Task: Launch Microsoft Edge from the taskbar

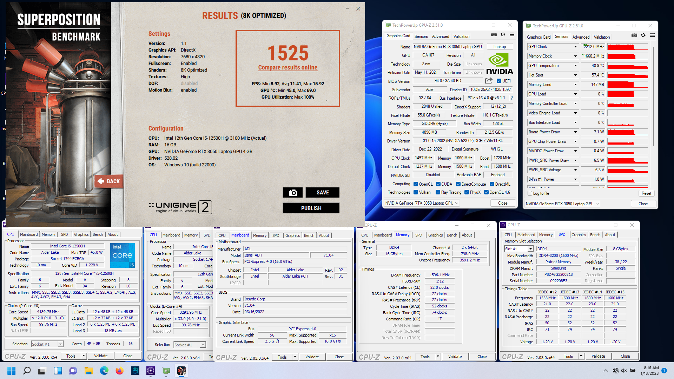Action: tap(104, 371)
